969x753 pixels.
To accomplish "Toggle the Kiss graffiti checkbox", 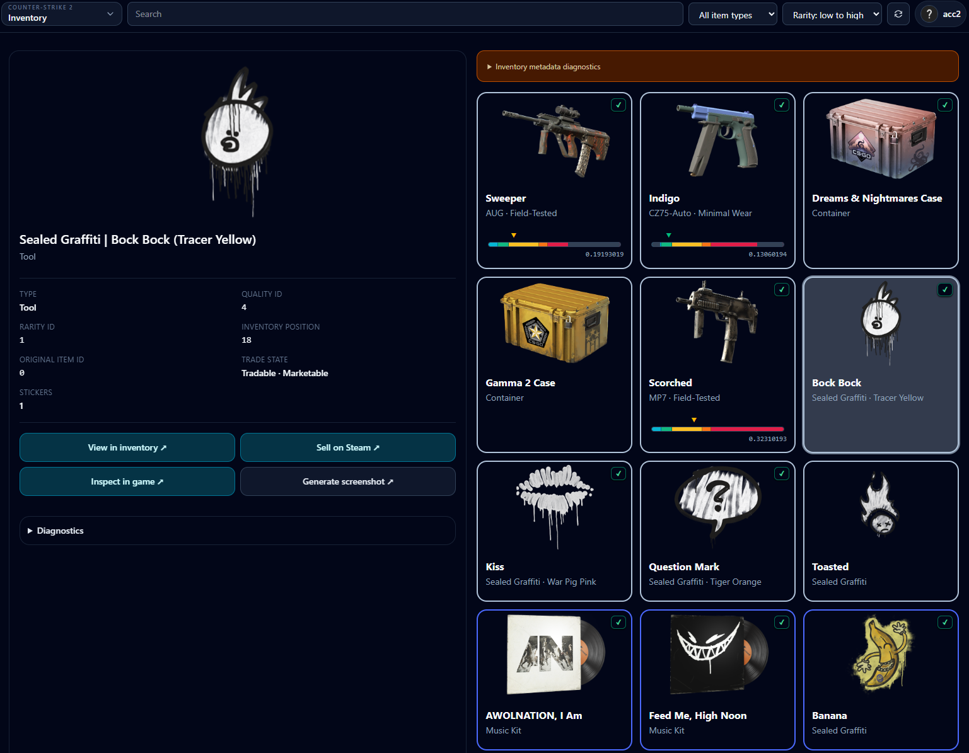I will pyautogui.click(x=618, y=474).
